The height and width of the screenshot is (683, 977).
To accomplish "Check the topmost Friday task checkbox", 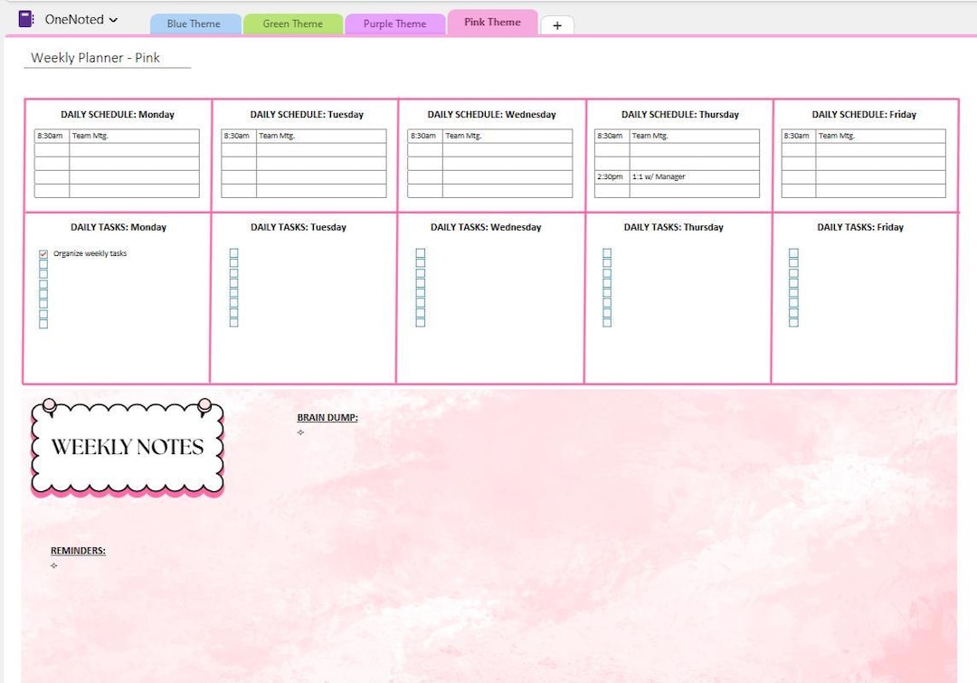I will (793, 252).
